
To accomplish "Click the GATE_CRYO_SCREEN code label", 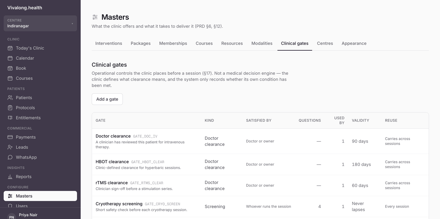I will pyautogui.click(x=163, y=204).
